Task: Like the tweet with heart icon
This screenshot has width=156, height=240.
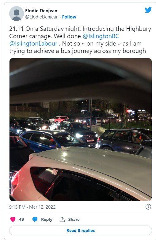Action: pyautogui.click(x=13, y=219)
